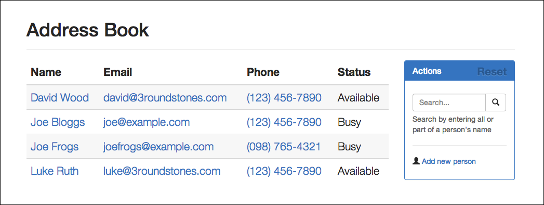Click Reset in the Actions header

[492, 72]
